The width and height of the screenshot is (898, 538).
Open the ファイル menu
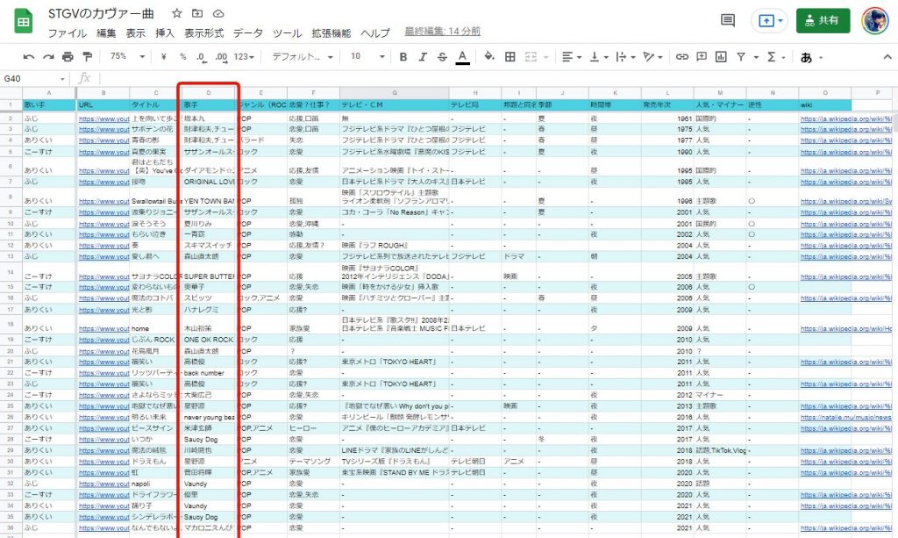pyautogui.click(x=67, y=33)
